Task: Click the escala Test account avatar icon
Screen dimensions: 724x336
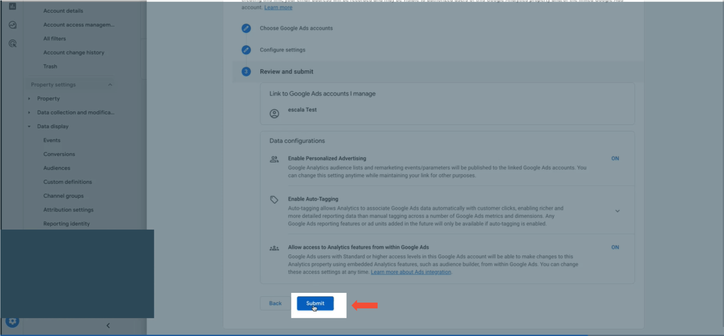Action: [x=274, y=114]
